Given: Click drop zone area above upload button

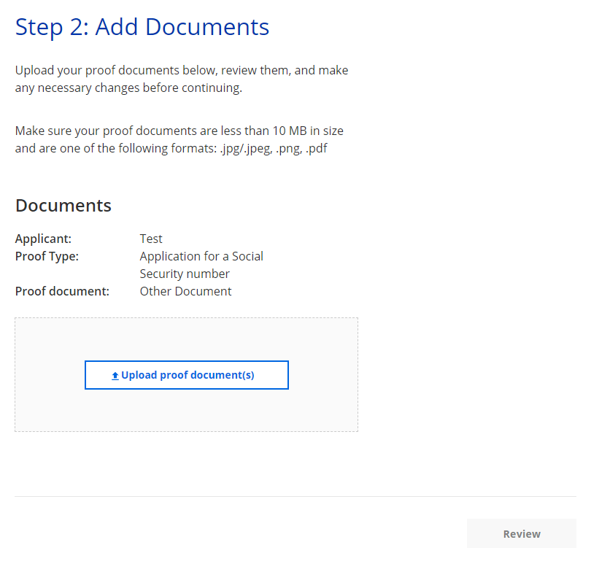Looking at the screenshot, I should click(186, 339).
